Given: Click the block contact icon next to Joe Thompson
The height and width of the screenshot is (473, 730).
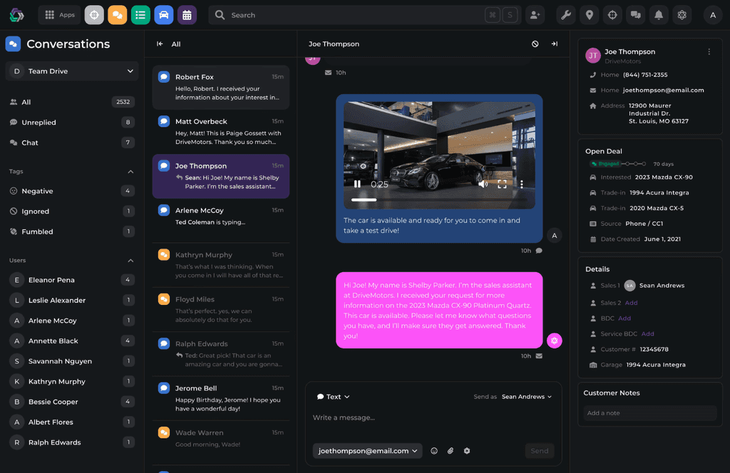Looking at the screenshot, I should 535,43.
